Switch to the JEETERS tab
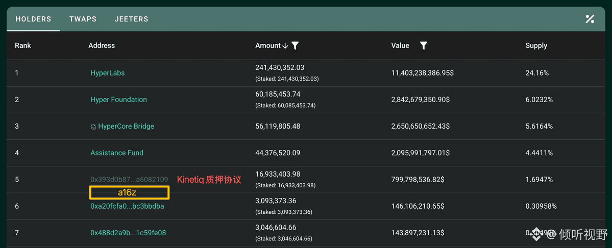 click(x=132, y=19)
